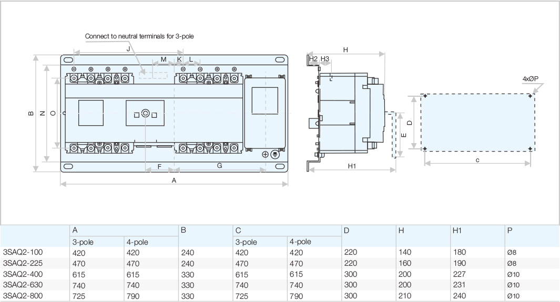560x302 pixels.
Task: Click the top-right oval mounting slot
Action: click(280, 60)
